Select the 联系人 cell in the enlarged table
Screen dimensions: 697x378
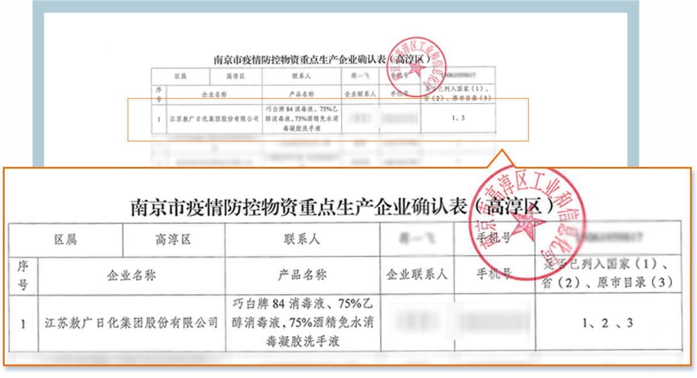[302, 240]
